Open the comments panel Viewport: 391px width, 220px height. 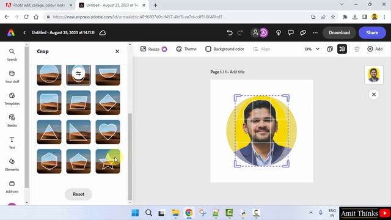pyautogui.click(x=291, y=32)
